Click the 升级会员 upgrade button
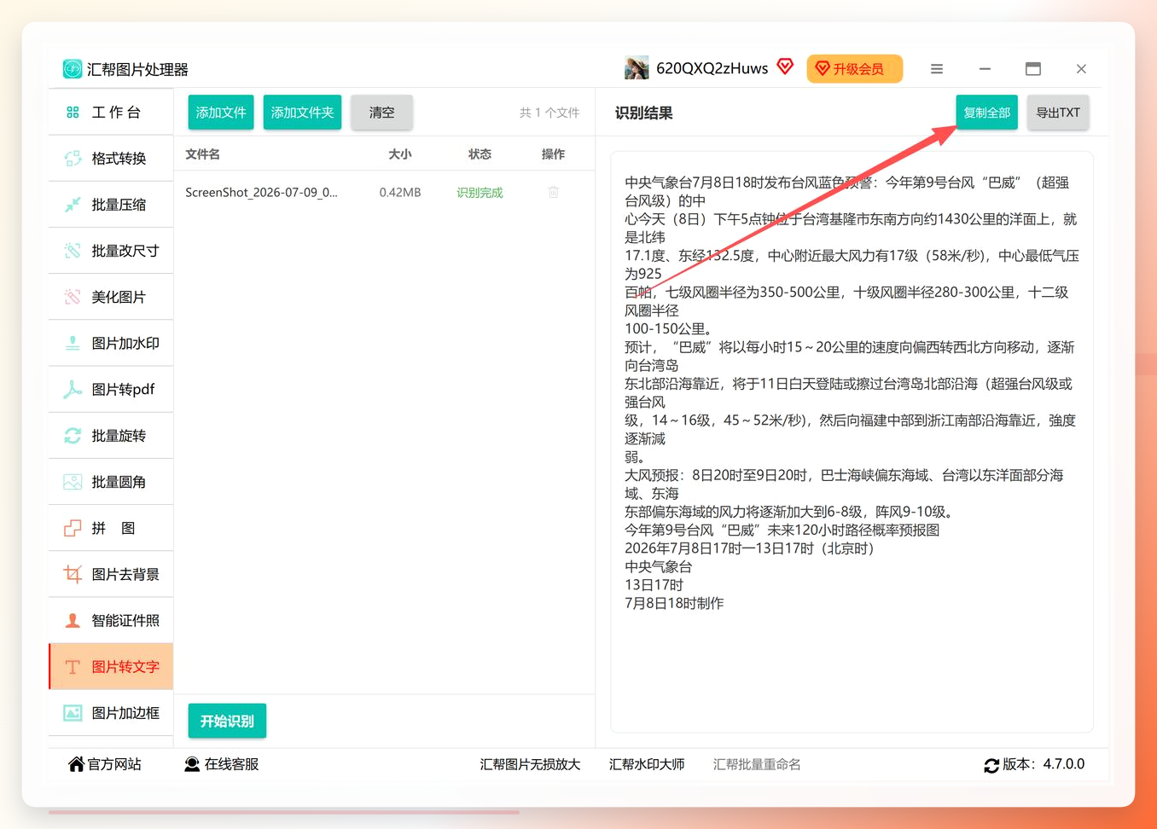This screenshot has height=829, width=1157. pyautogui.click(x=855, y=68)
